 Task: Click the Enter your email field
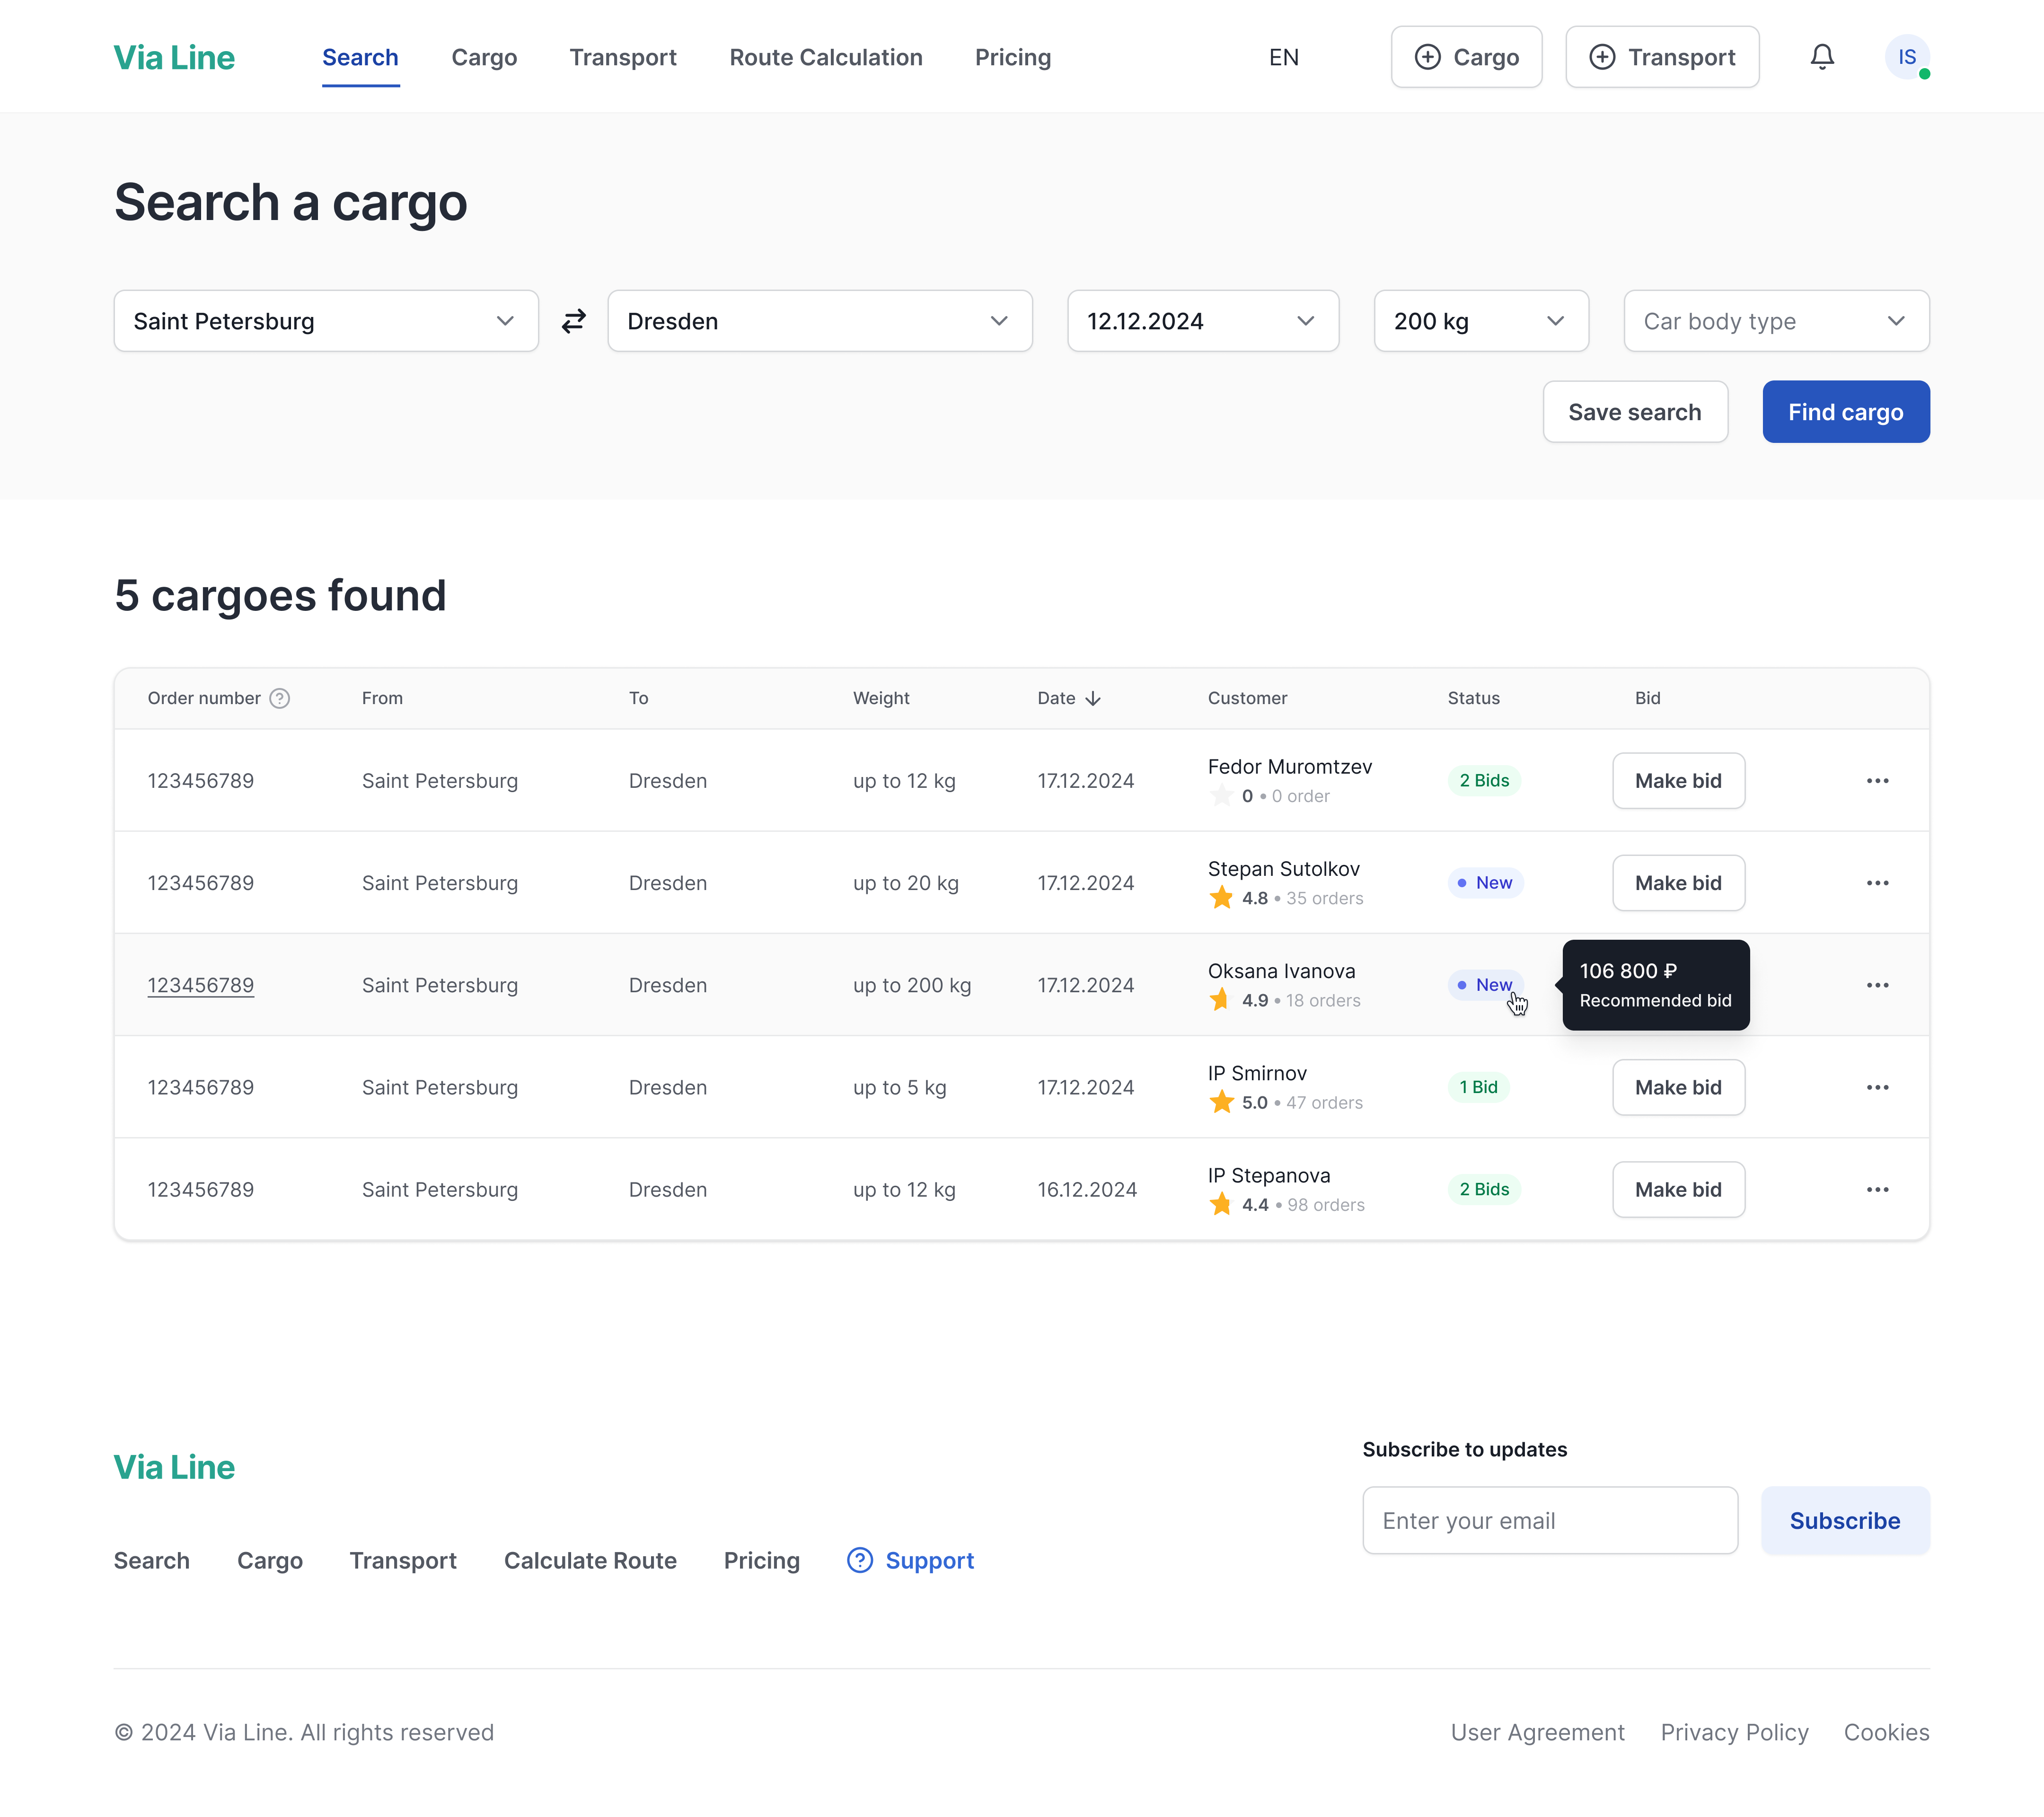(1549, 1520)
